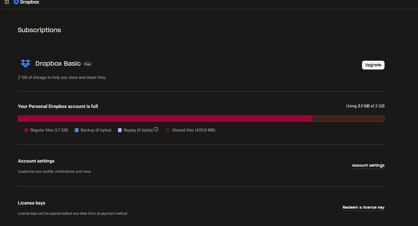Click the Using 2.1 GB of 2 GB text
Screen dimensions: 418x226
click(x=365, y=106)
